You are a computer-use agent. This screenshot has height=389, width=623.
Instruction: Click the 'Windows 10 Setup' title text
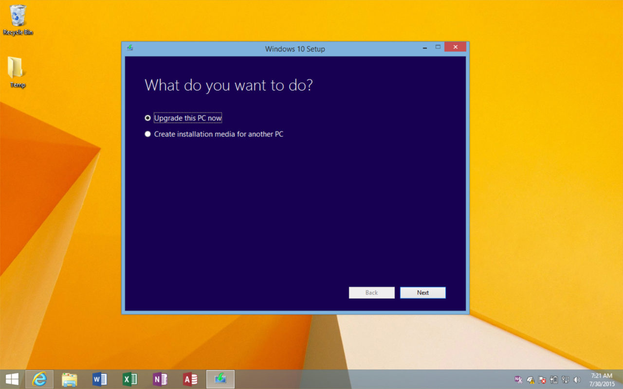[x=295, y=49]
